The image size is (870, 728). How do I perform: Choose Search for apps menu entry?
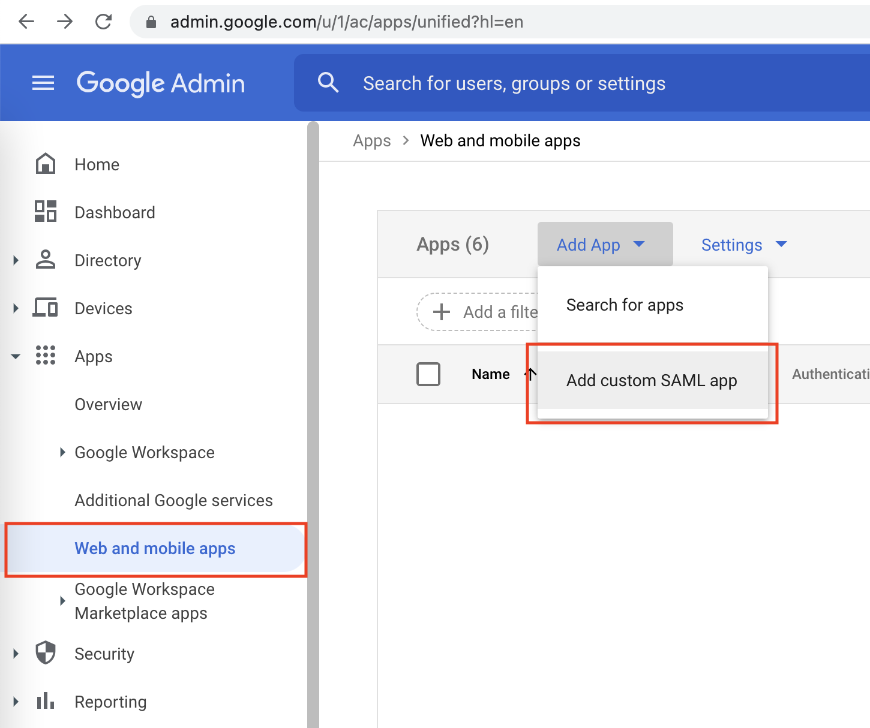click(653, 305)
